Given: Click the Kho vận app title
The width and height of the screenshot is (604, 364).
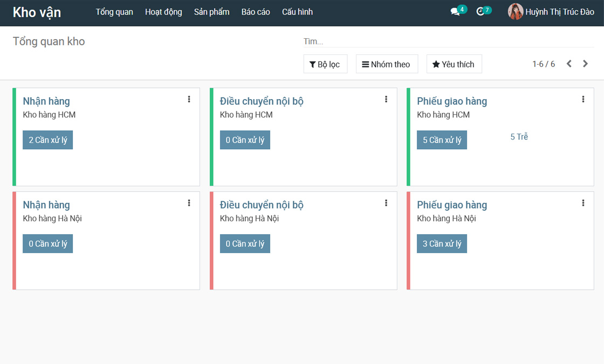Looking at the screenshot, I should [37, 12].
